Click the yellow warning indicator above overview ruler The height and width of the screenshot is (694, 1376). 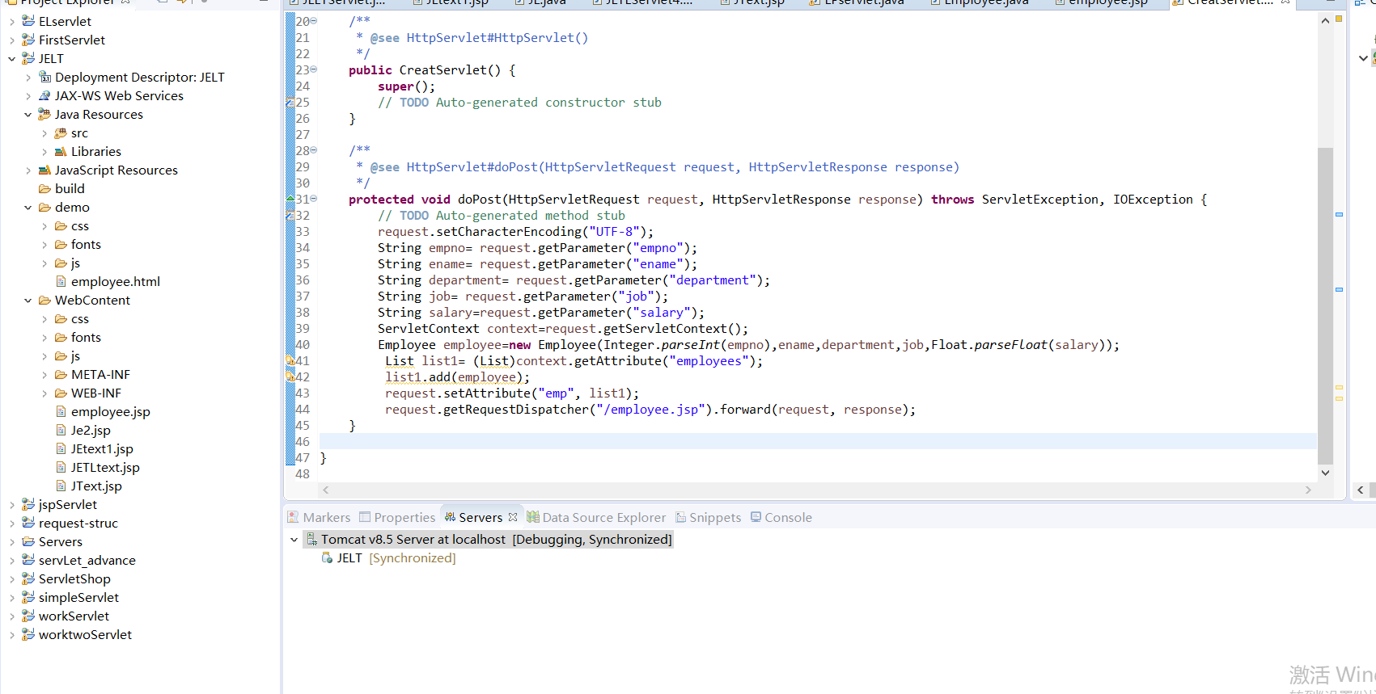1339,18
